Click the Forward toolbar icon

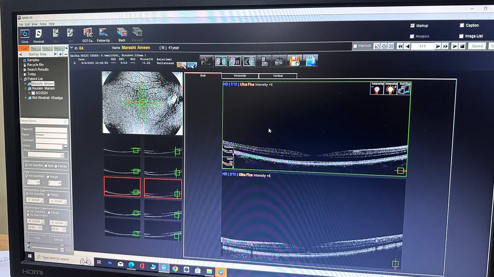click(137, 32)
